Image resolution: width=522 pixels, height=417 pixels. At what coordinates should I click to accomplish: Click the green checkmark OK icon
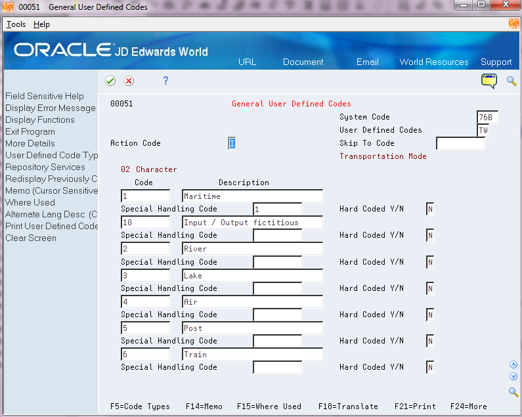coord(110,81)
